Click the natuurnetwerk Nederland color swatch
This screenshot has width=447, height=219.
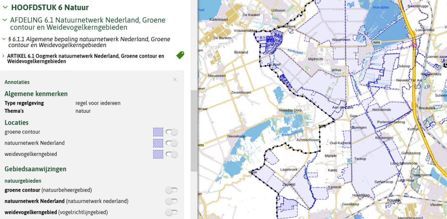coord(158,143)
